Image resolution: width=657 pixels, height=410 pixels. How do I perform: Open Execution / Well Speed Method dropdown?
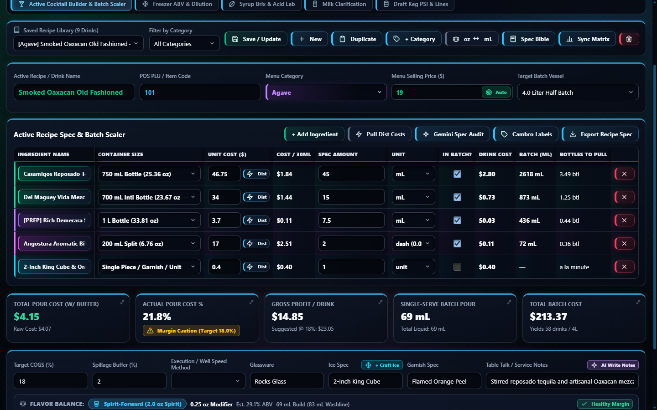coord(208,381)
